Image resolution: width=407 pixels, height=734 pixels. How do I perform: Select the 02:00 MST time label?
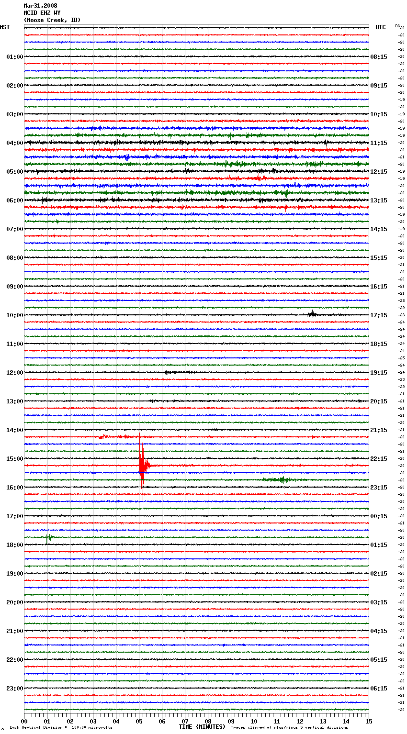pyautogui.click(x=15, y=86)
